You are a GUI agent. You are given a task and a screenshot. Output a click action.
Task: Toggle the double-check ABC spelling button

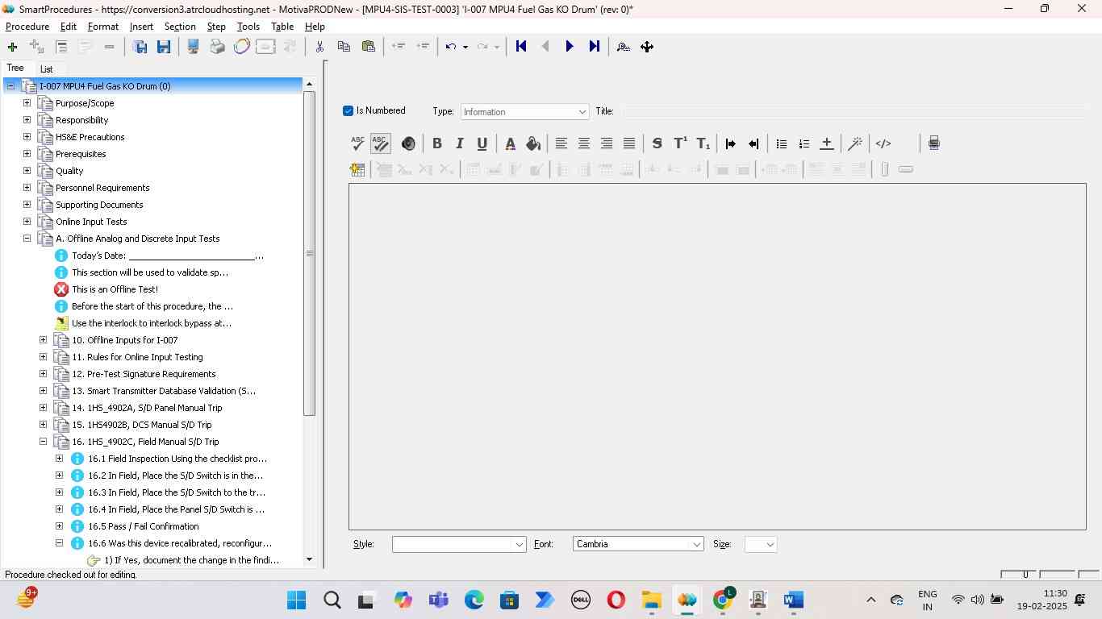tap(380, 143)
